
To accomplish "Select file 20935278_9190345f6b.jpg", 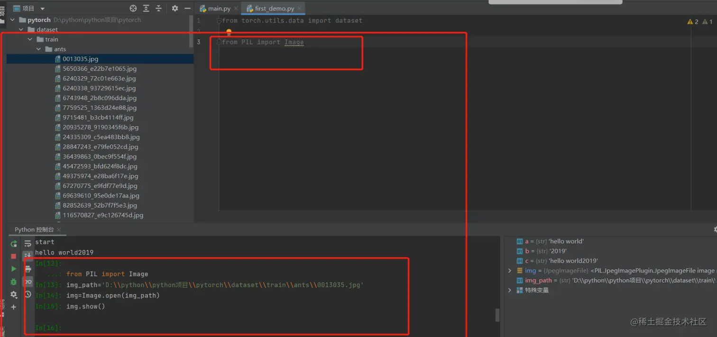I will point(100,127).
